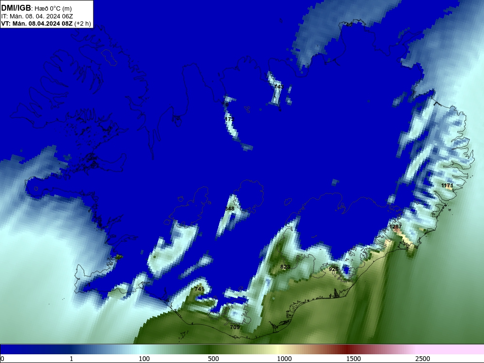484x363 pixels.
Task: Click the 709 height value
Action: tap(235, 327)
